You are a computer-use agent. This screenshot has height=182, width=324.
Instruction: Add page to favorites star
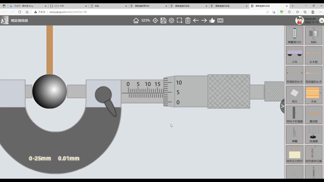coord(274,12)
